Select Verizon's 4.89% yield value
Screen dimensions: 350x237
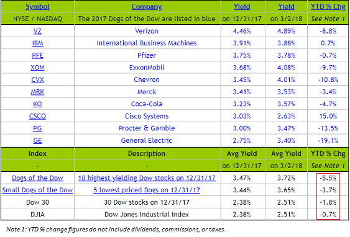(286, 31)
